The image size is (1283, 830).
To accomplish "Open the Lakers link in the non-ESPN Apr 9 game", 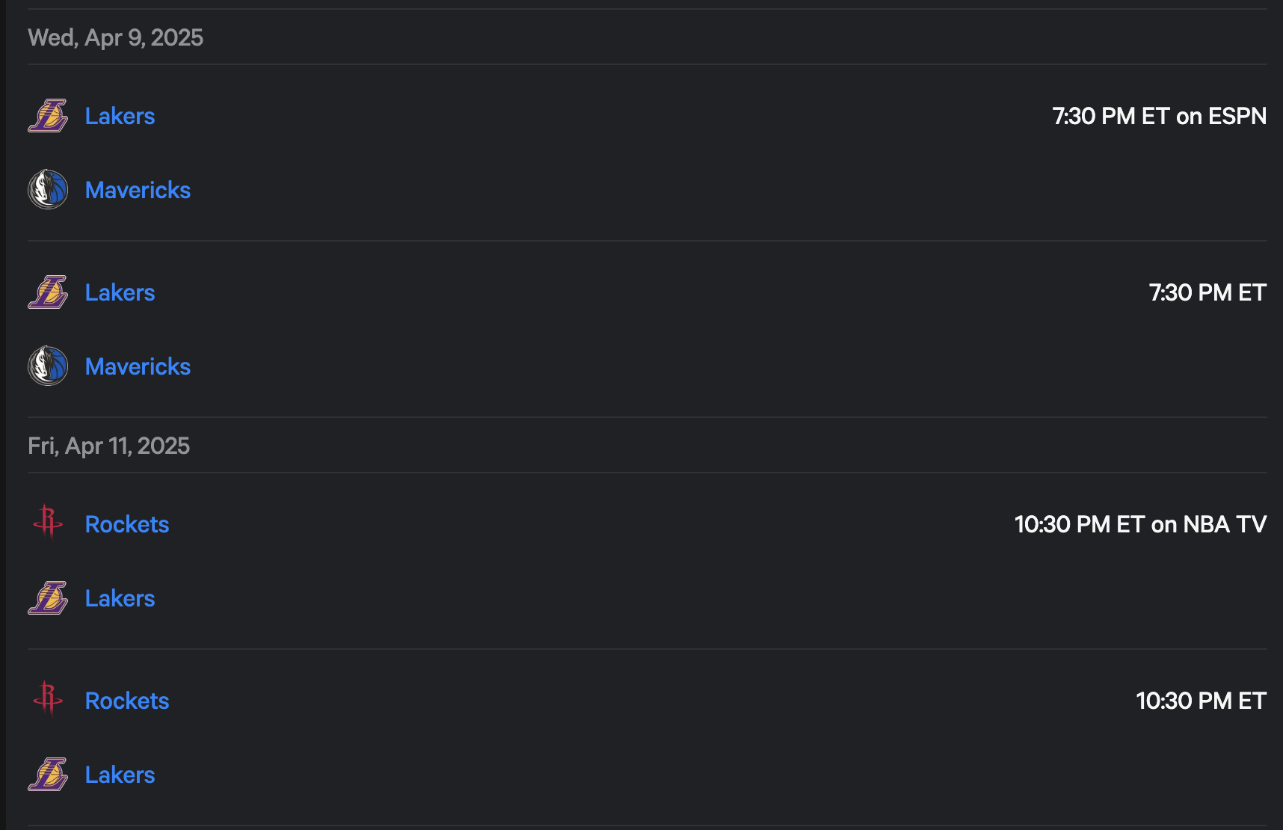I will (120, 292).
